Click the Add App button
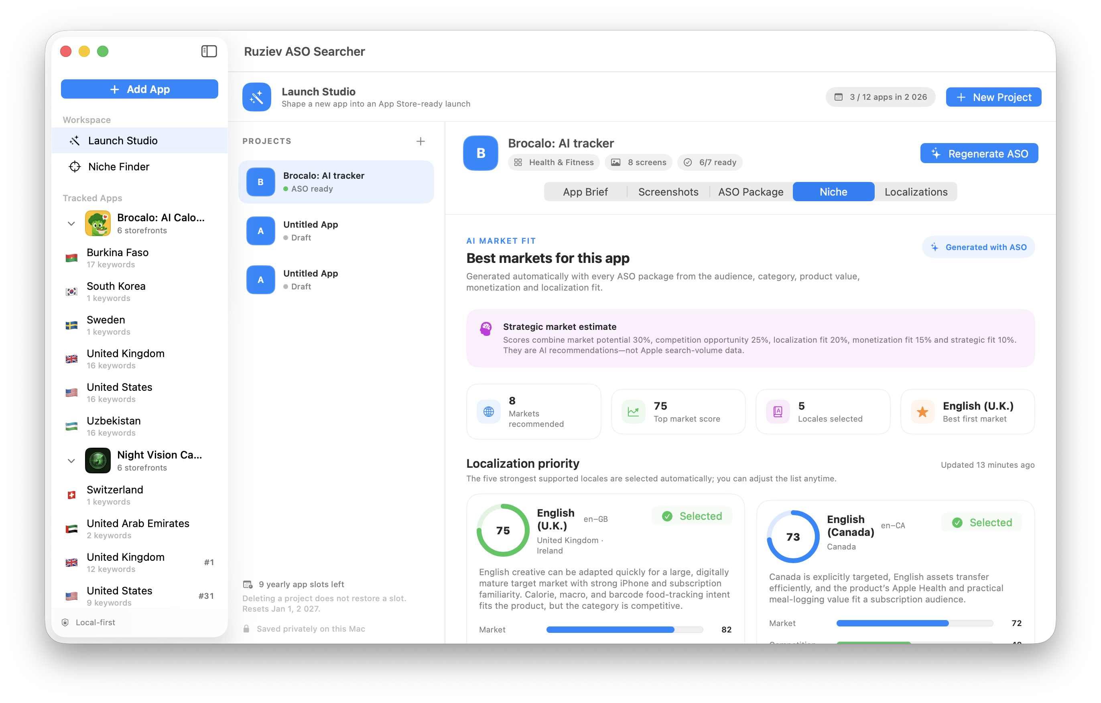 [x=140, y=89]
